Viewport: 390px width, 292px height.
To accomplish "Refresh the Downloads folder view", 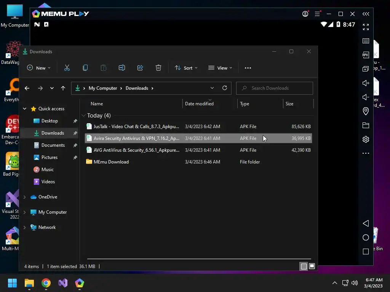I will [225, 88].
